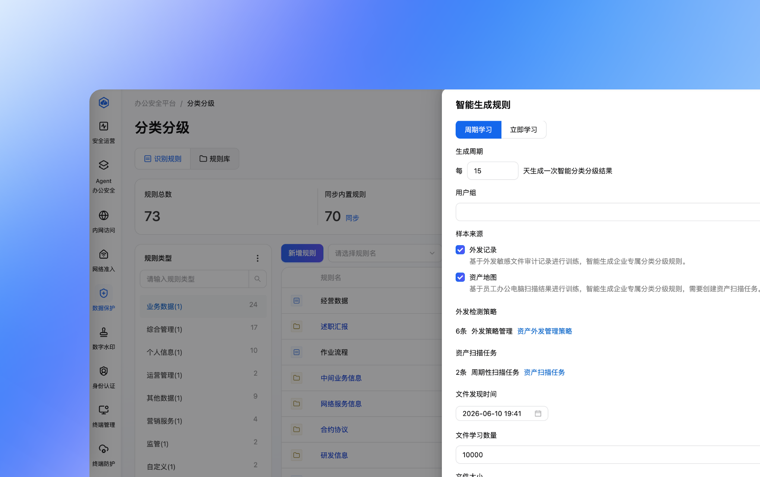Switch to 周期学习 tab
Image resolution: width=760 pixels, height=477 pixels.
click(478, 130)
